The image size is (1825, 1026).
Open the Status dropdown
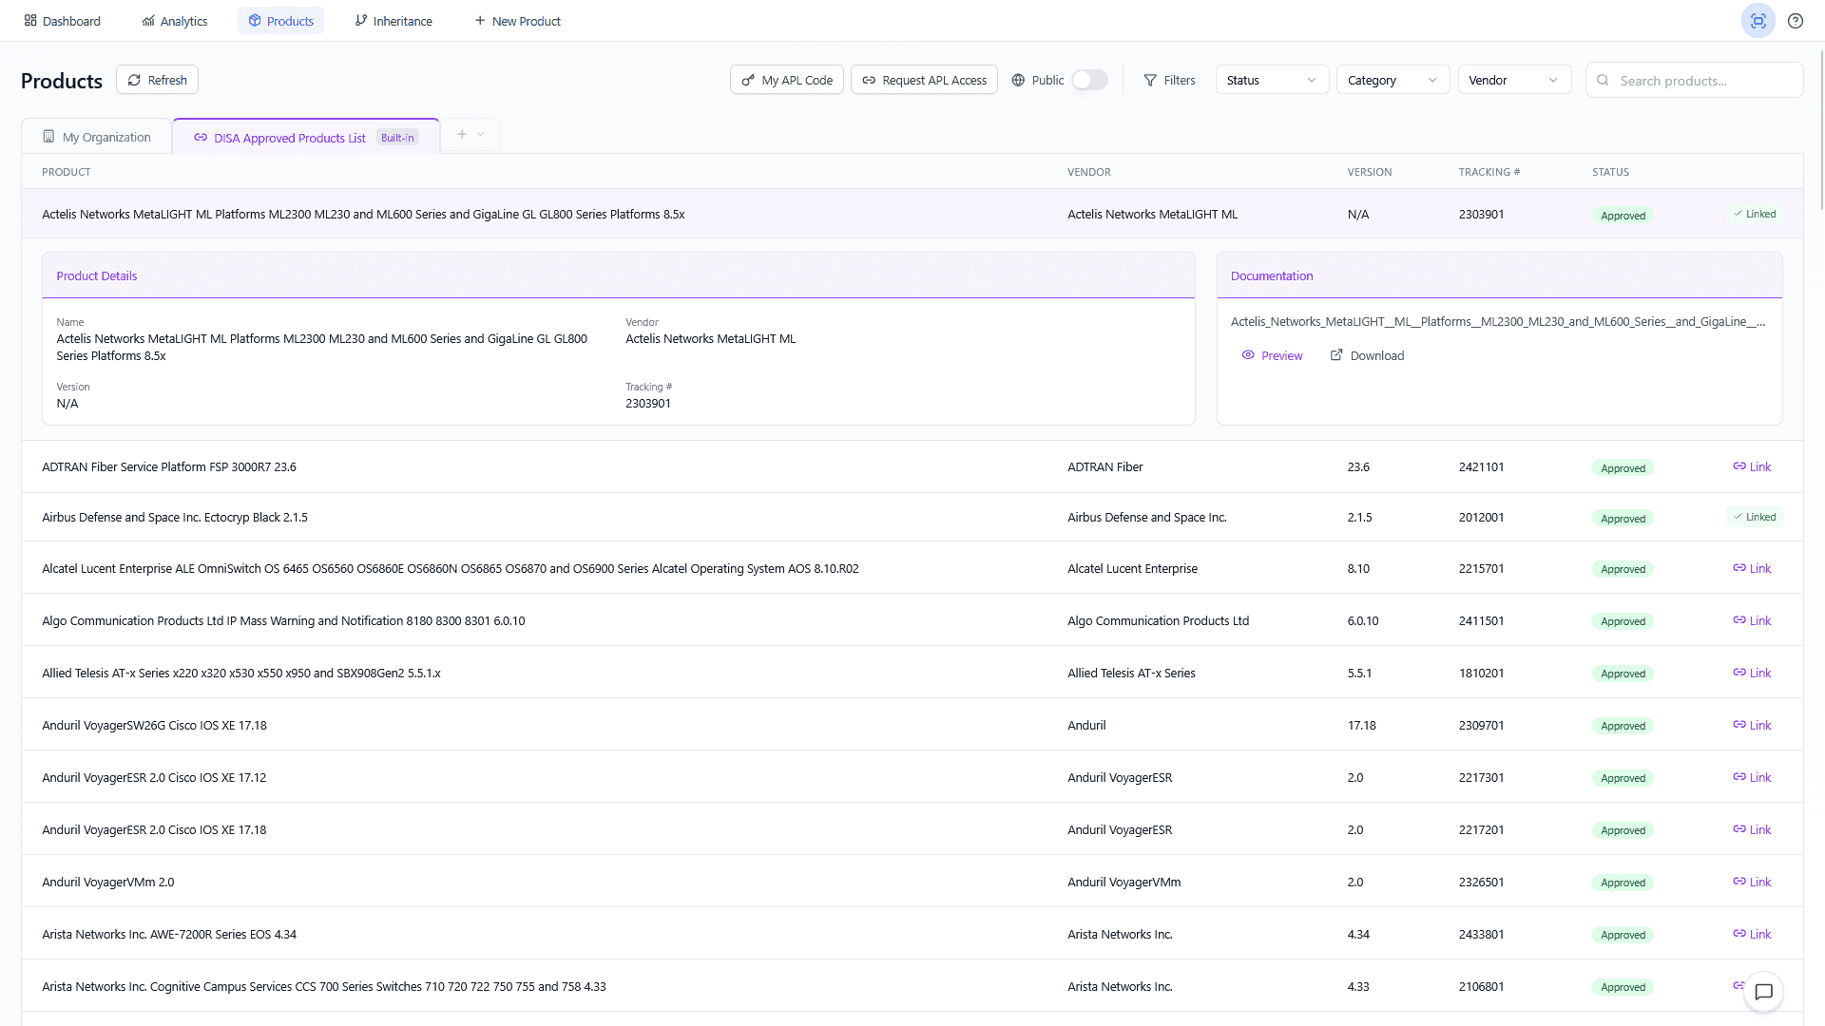(1271, 80)
